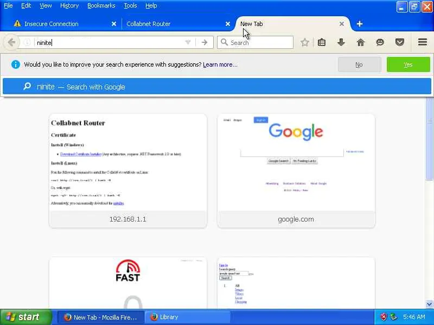The height and width of the screenshot is (325, 434).
Task: Select the New Tab tab
Action: point(291,24)
